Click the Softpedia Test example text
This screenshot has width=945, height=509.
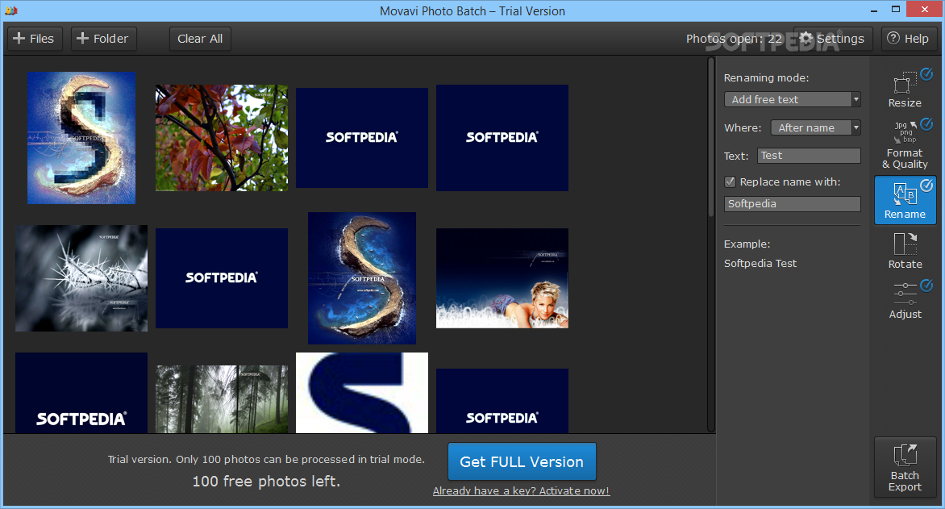760,264
